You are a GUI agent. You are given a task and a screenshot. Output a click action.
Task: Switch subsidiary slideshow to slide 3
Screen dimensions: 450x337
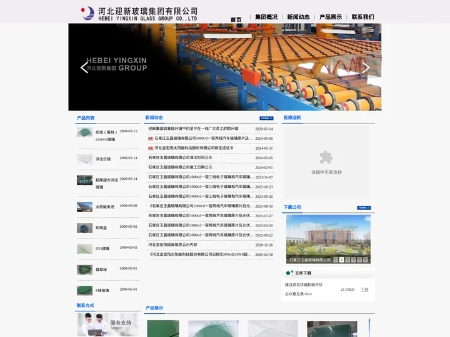[347, 260]
